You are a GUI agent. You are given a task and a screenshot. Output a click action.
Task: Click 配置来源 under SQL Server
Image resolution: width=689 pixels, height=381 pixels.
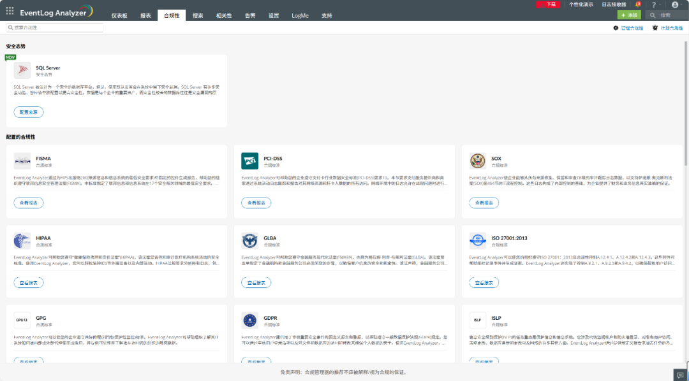[x=29, y=112]
